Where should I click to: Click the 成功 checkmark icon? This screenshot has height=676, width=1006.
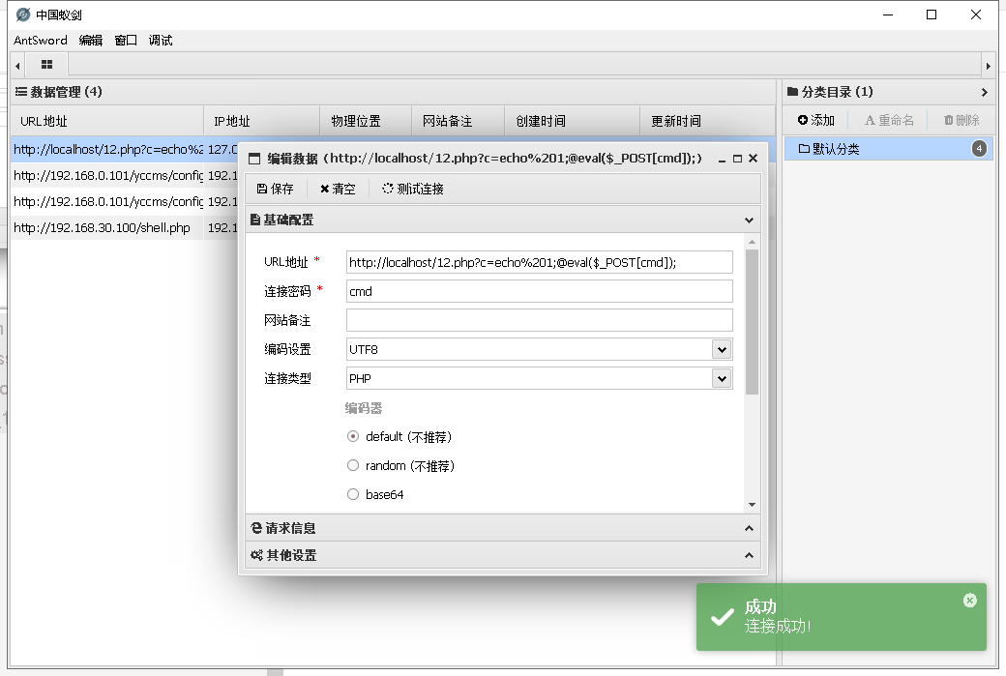click(x=723, y=617)
